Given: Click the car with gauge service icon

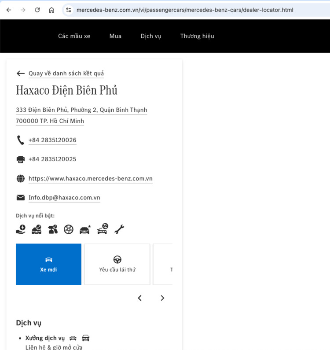Looking at the screenshot, I should (x=37, y=229).
